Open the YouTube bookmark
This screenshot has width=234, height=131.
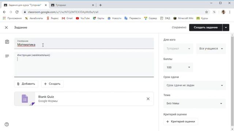click(83, 18)
